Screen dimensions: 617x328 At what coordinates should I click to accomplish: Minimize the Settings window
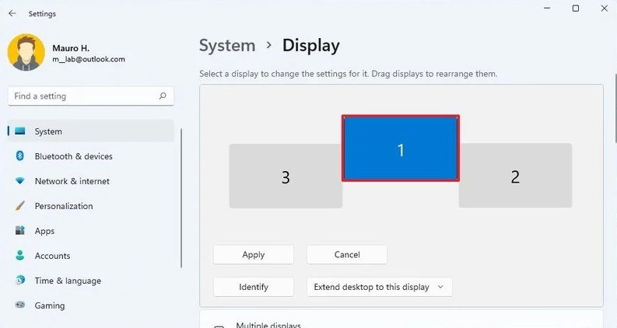547,9
